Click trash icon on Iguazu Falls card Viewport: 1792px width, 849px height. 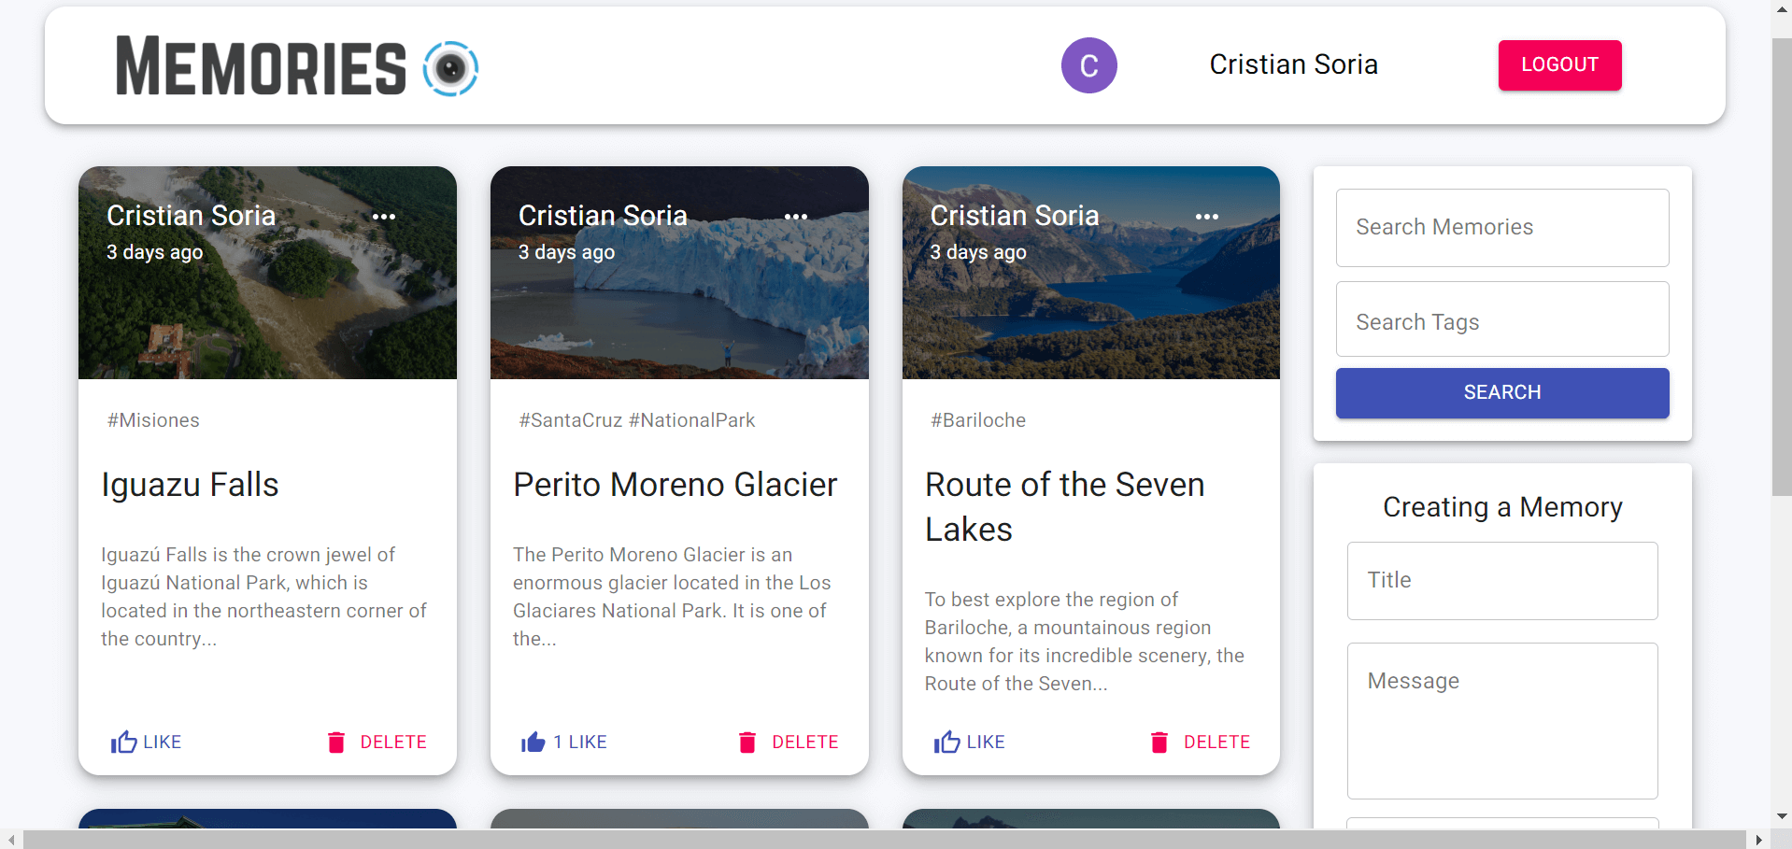coord(336,742)
